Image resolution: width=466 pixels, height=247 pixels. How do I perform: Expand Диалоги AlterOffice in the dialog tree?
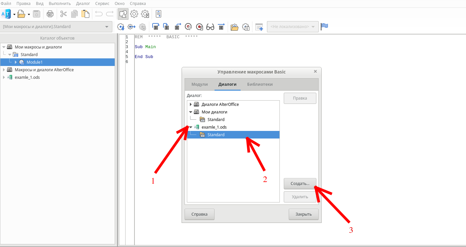tap(190, 104)
